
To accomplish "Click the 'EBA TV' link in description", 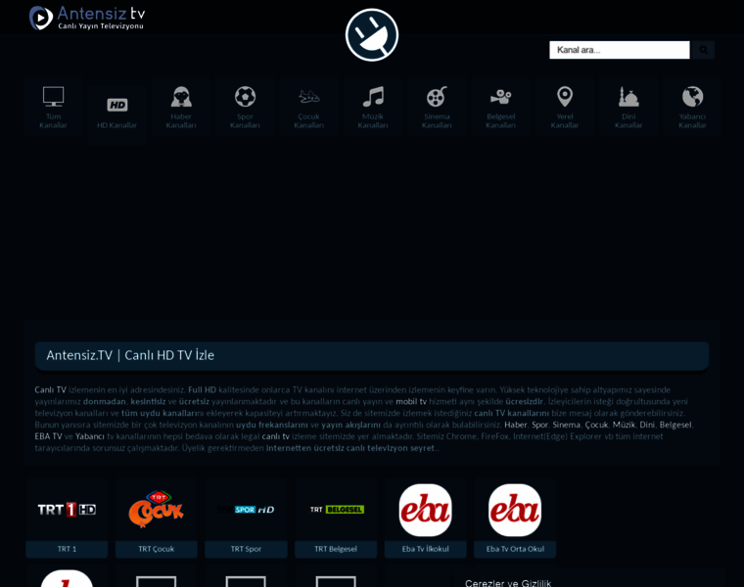I will [x=48, y=436].
